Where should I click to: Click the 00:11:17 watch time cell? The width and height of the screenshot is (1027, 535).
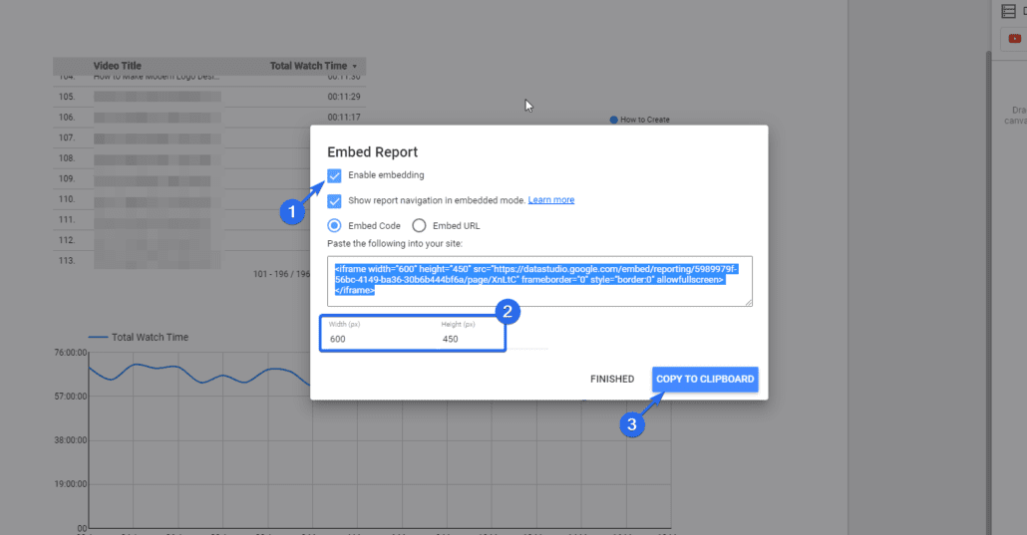(x=344, y=118)
